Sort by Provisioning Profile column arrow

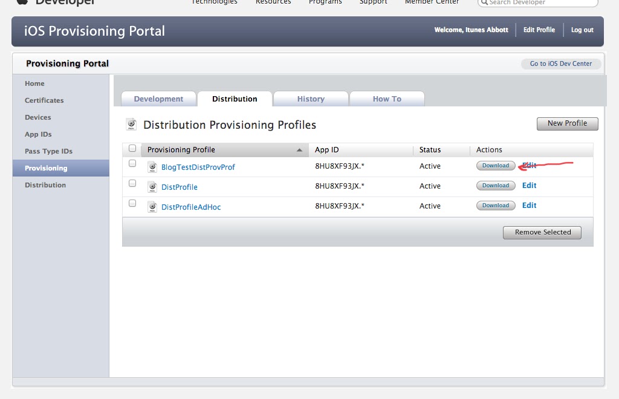coord(299,150)
